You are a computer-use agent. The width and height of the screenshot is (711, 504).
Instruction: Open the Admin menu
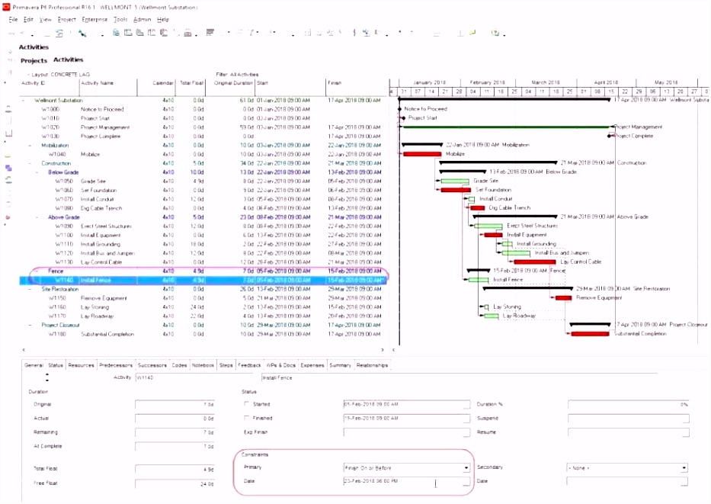pyautogui.click(x=142, y=20)
